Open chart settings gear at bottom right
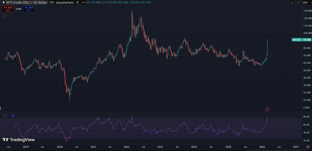The width and height of the screenshot is (312, 151). (308, 147)
